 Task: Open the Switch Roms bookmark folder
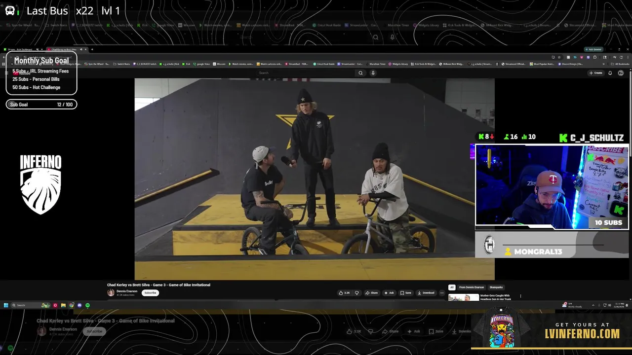pos(121,64)
